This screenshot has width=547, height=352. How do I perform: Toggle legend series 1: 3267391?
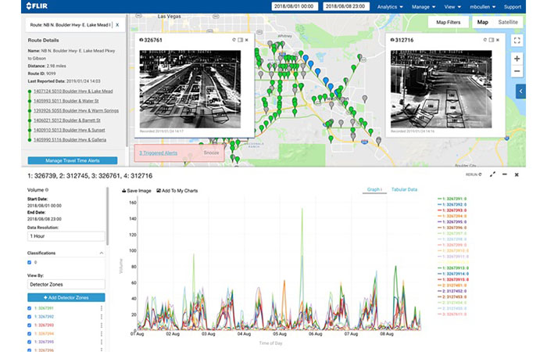[452, 199]
